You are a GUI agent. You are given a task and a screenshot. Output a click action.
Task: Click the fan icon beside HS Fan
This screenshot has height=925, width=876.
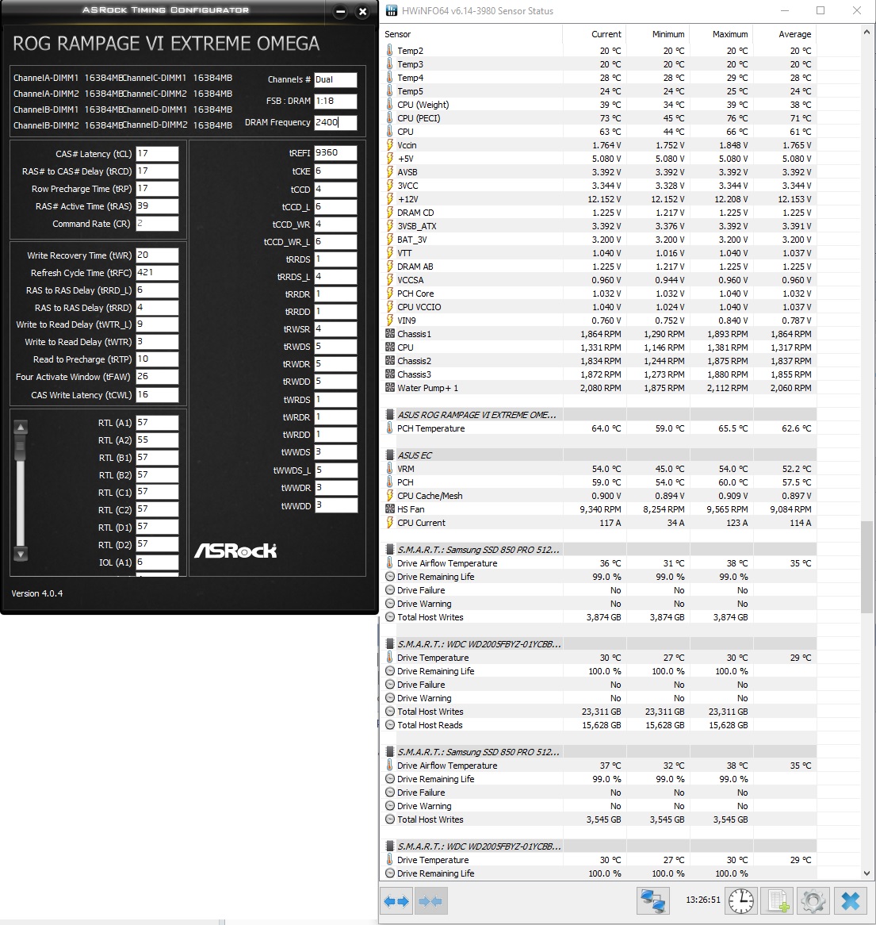point(390,509)
